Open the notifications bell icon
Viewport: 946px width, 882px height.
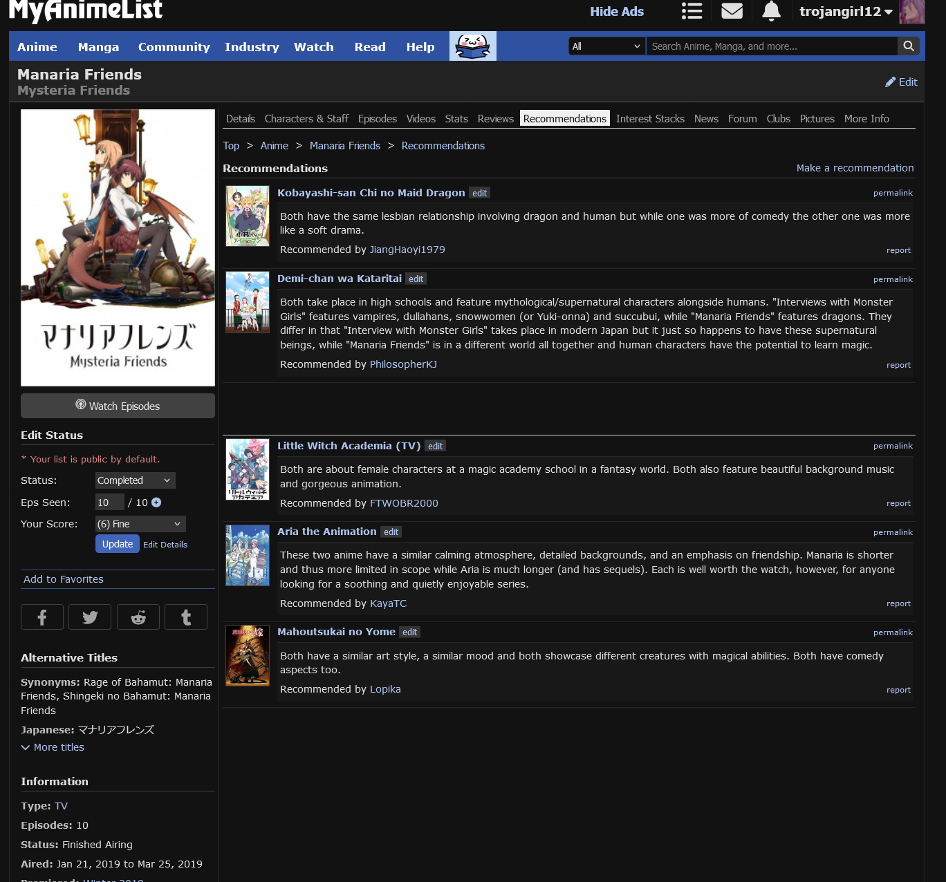(x=771, y=11)
